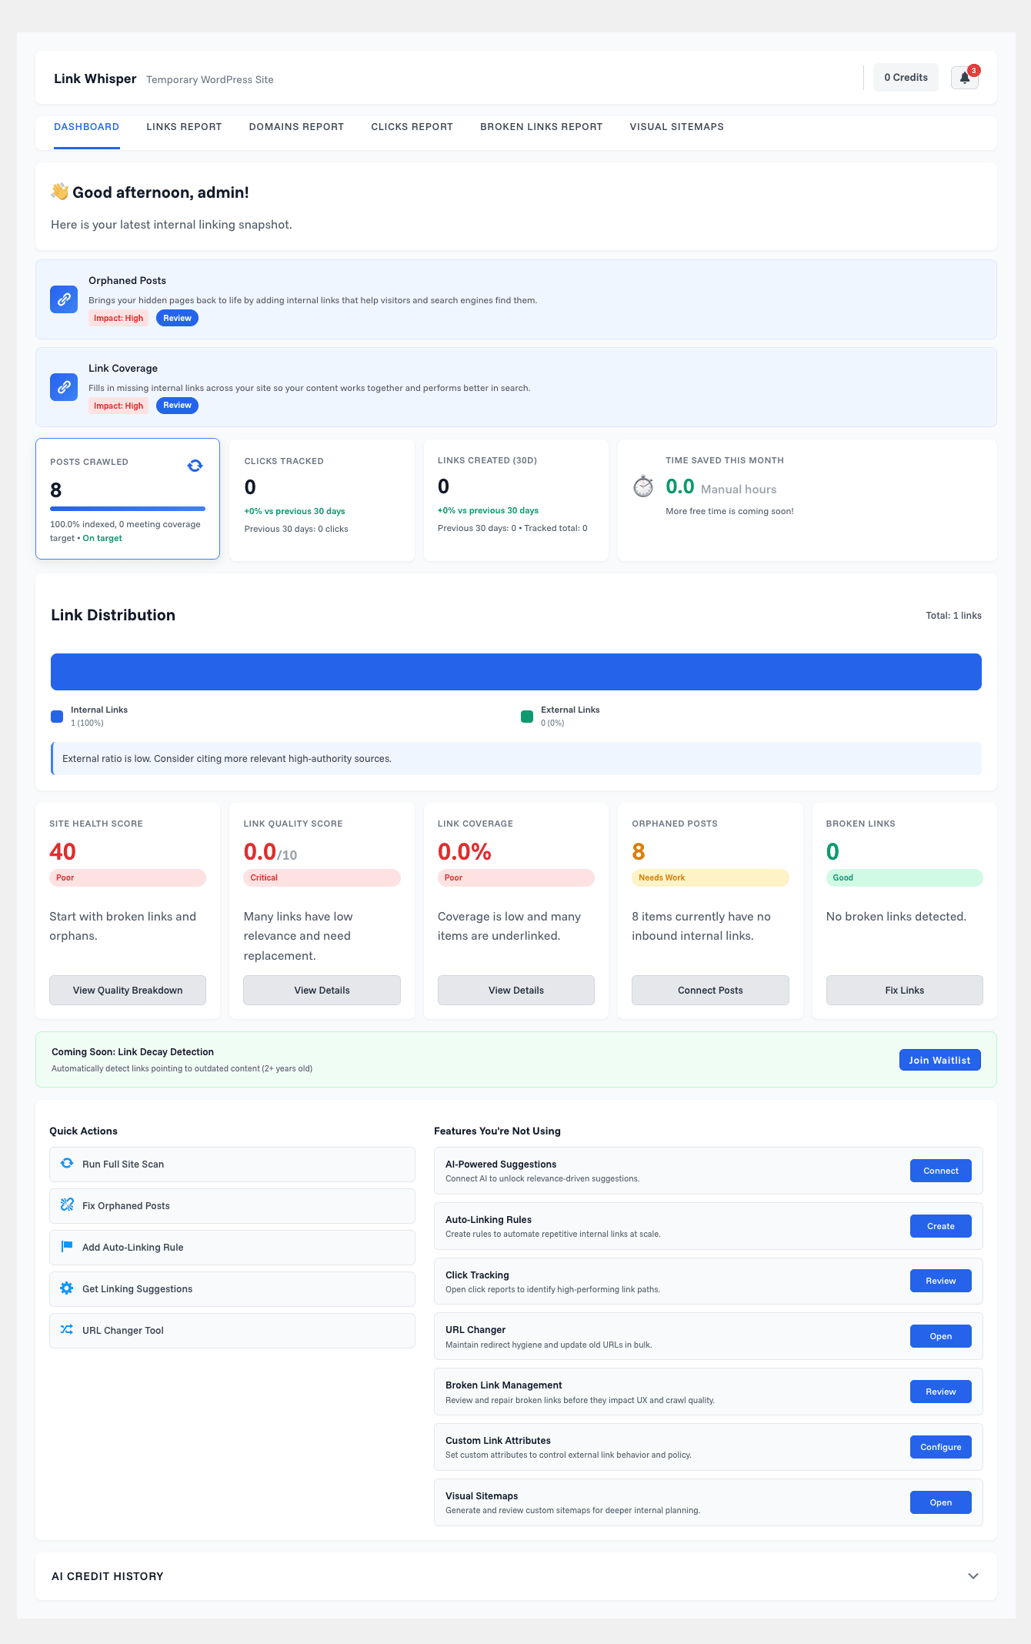Review the Orphaned Posts recommendation
Viewport: 1031px width, 1644px height.
177,318
